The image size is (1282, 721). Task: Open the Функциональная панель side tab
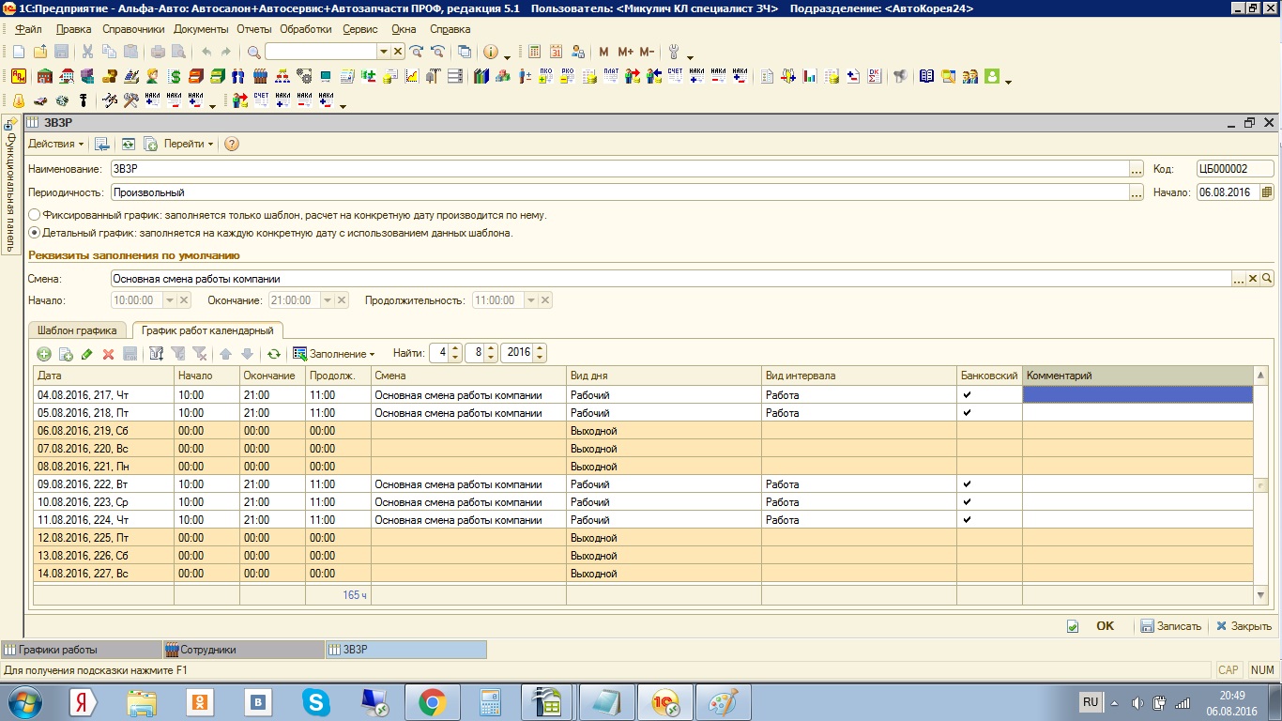click(x=10, y=184)
